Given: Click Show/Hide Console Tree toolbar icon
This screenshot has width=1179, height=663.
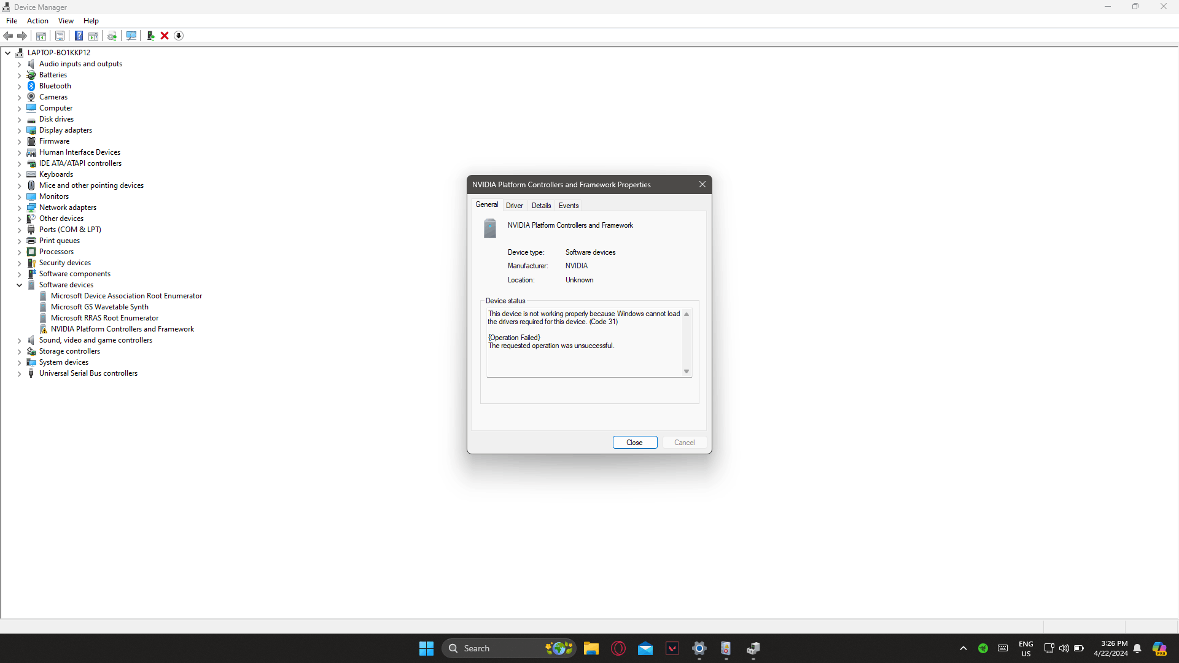Looking at the screenshot, I should pos(41,36).
